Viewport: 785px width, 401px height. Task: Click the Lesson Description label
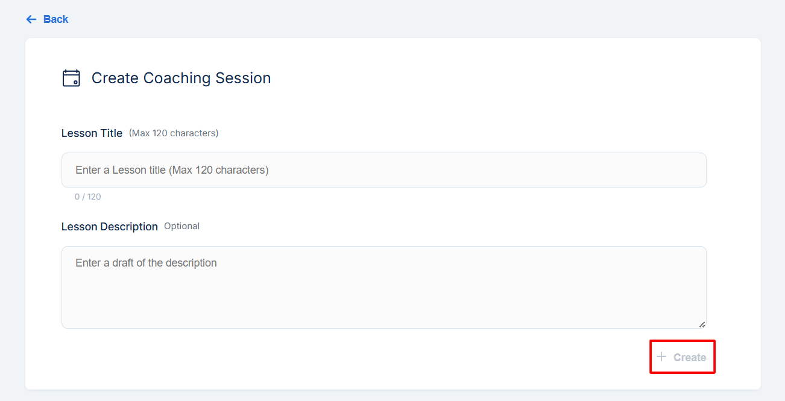click(109, 227)
